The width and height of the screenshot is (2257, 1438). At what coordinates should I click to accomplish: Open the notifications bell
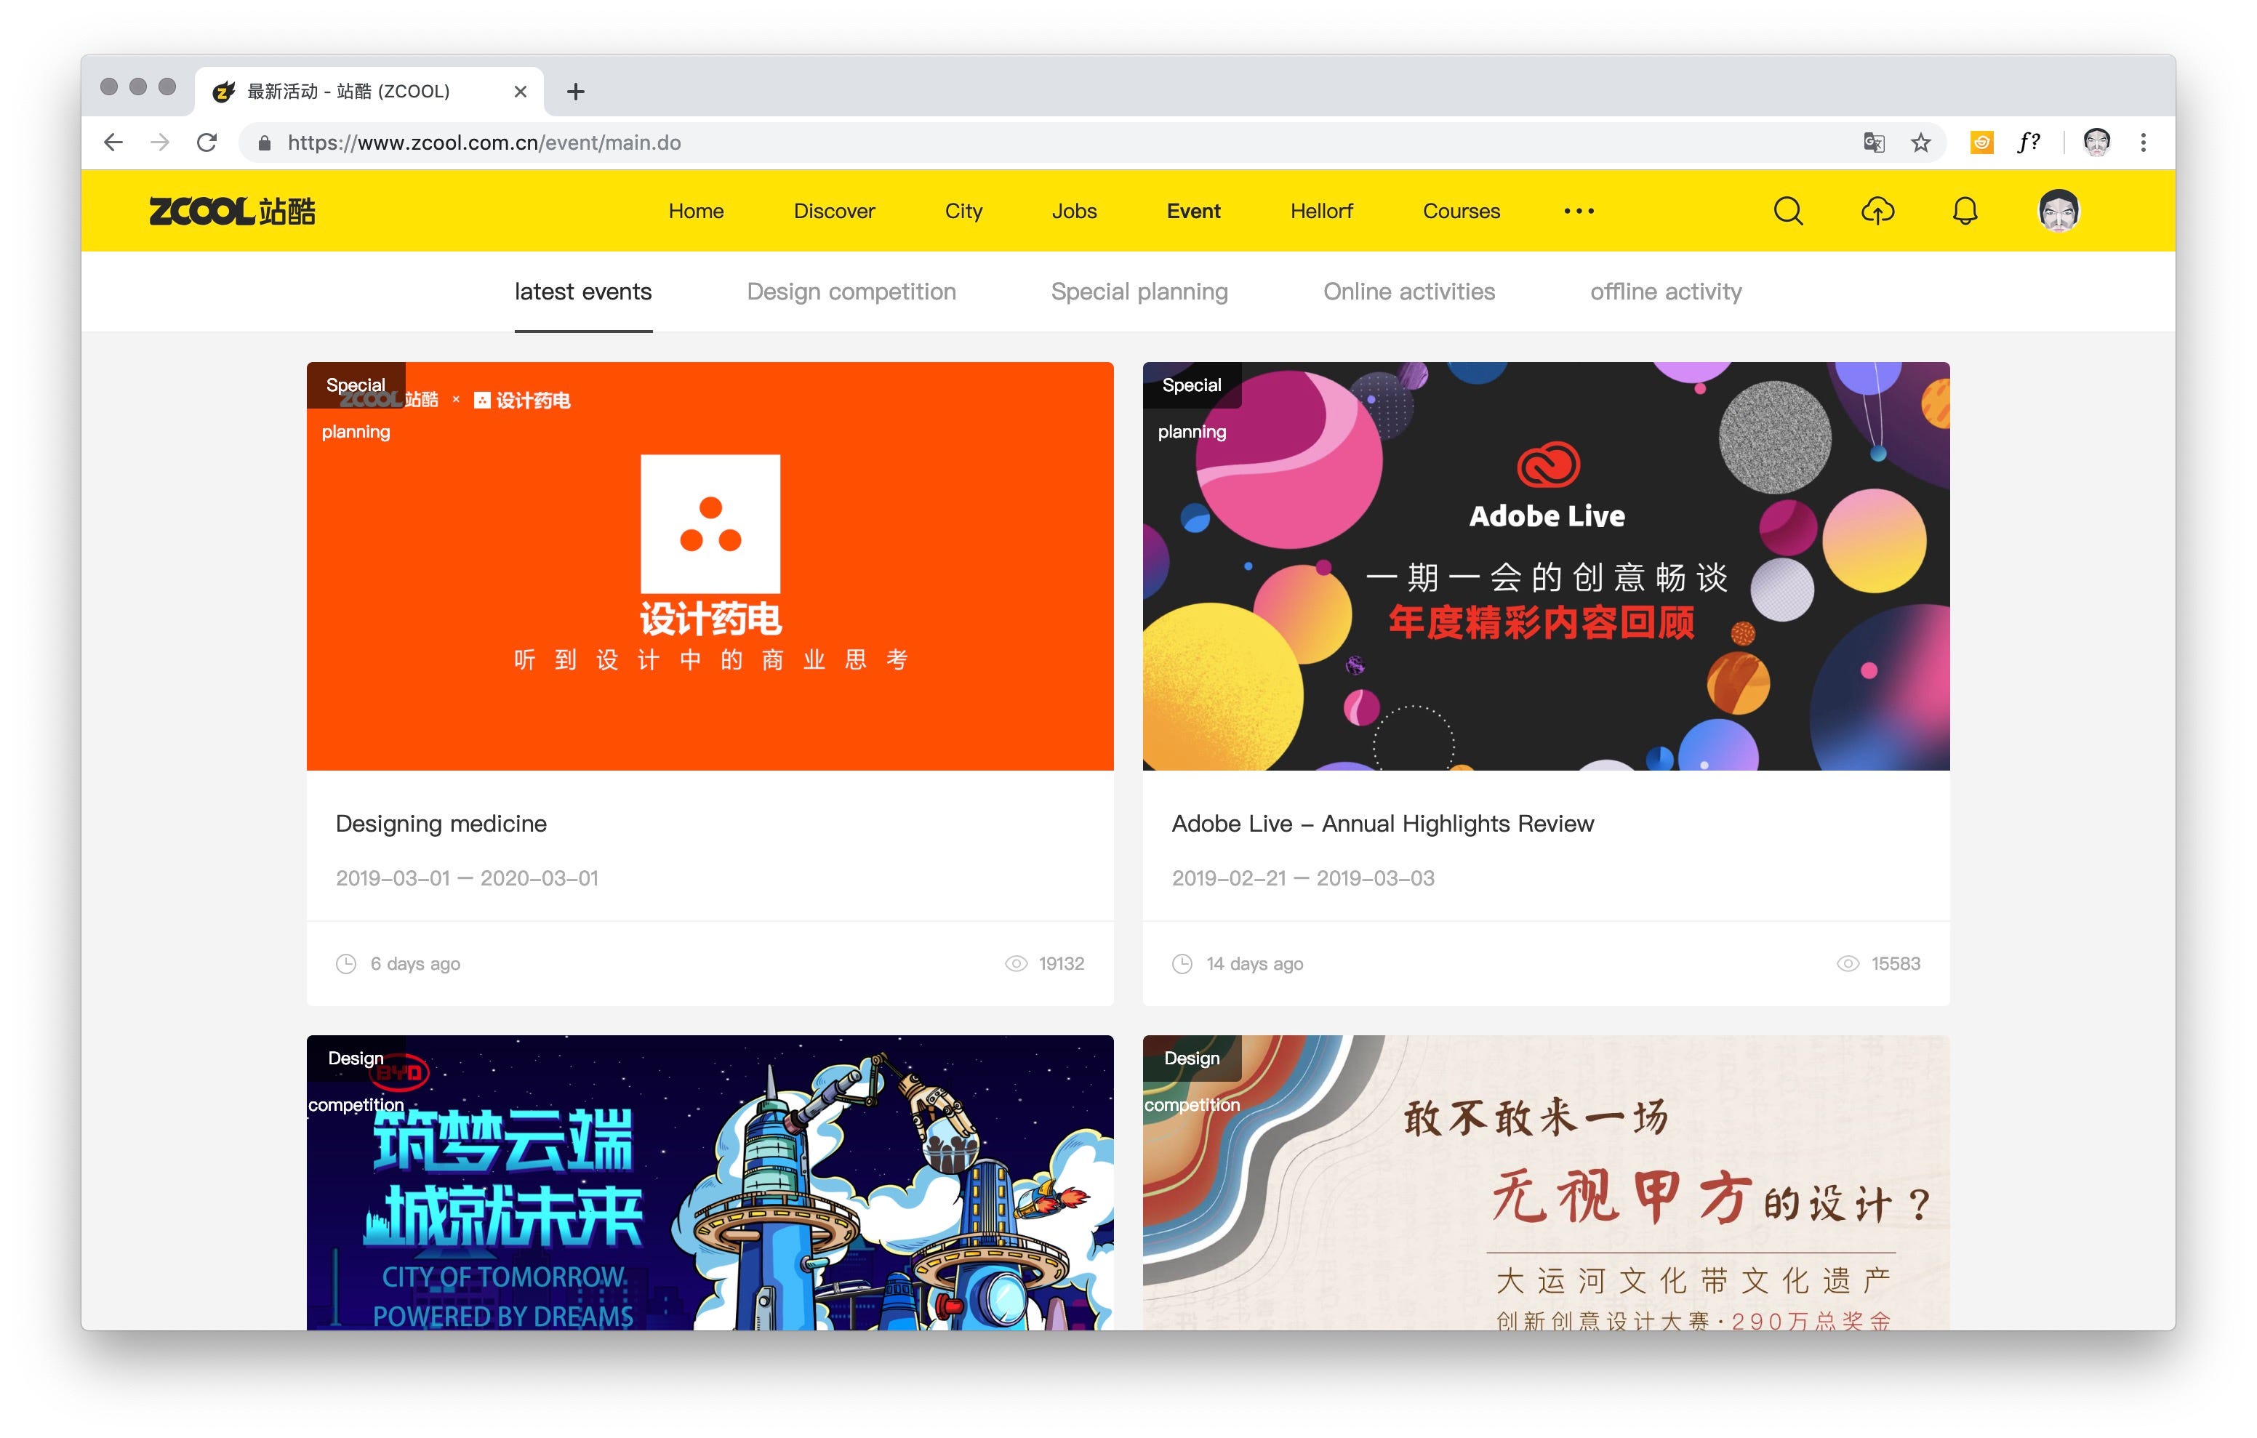[1965, 211]
